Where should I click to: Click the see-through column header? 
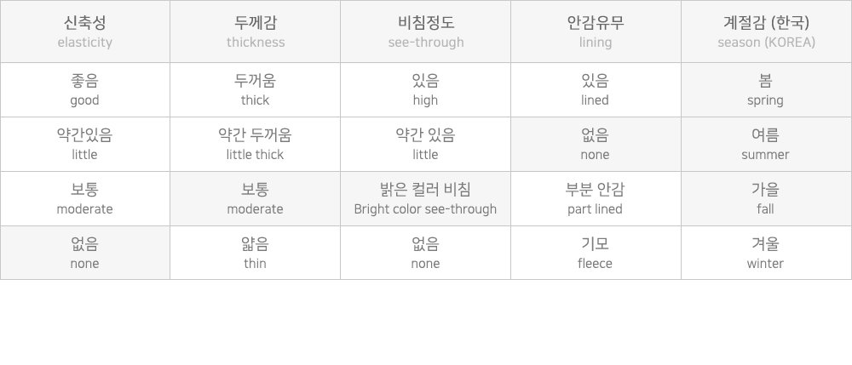(426, 31)
